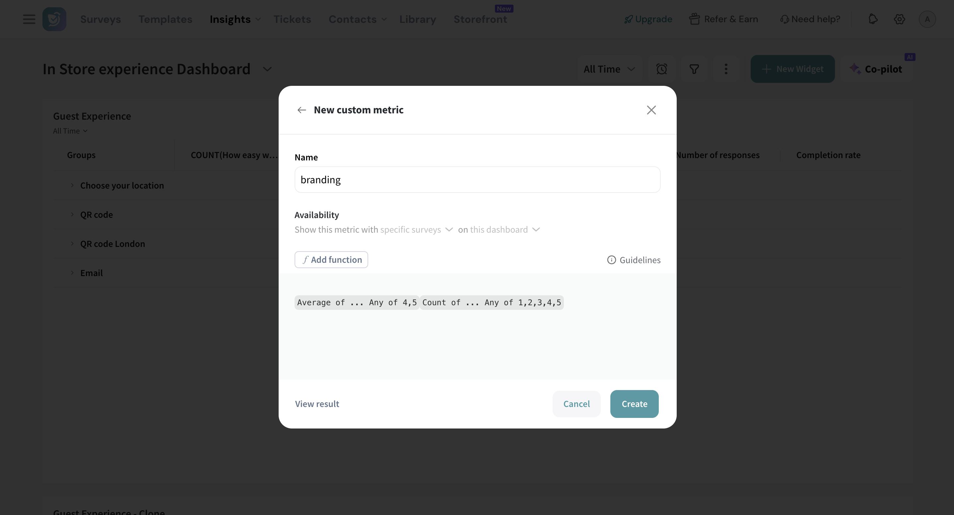Viewport: 954px width, 515px height.
Task: Open the three-dot more options menu
Action: 726,69
